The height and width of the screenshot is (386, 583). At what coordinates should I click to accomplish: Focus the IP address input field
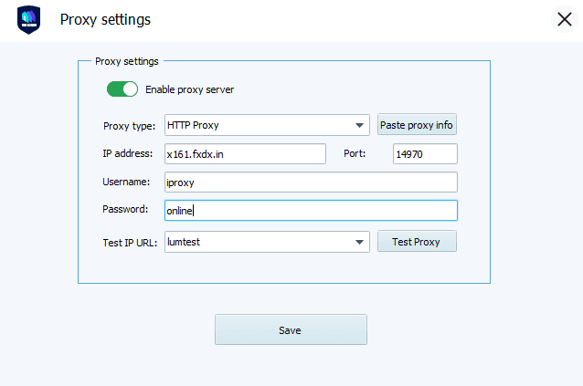point(245,154)
